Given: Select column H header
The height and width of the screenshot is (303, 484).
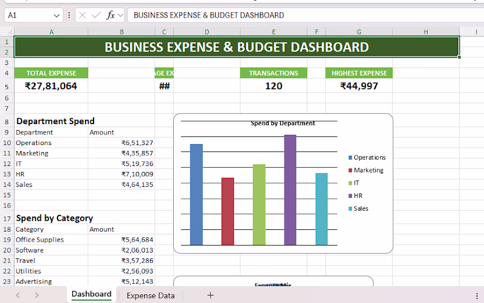Looking at the screenshot, I should (426, 32).
